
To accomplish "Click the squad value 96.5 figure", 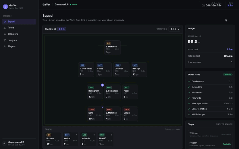I will 193,42.
